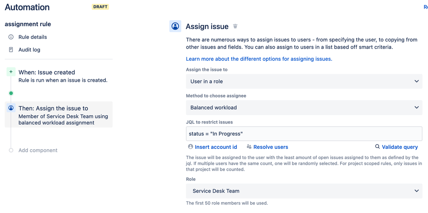Click into the JQL to restrict issues field
428x213 pixels.
click(x=304, y=134)
